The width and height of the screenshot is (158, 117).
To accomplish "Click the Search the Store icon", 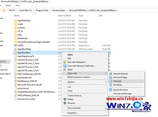I will click(x=111, y=90).
